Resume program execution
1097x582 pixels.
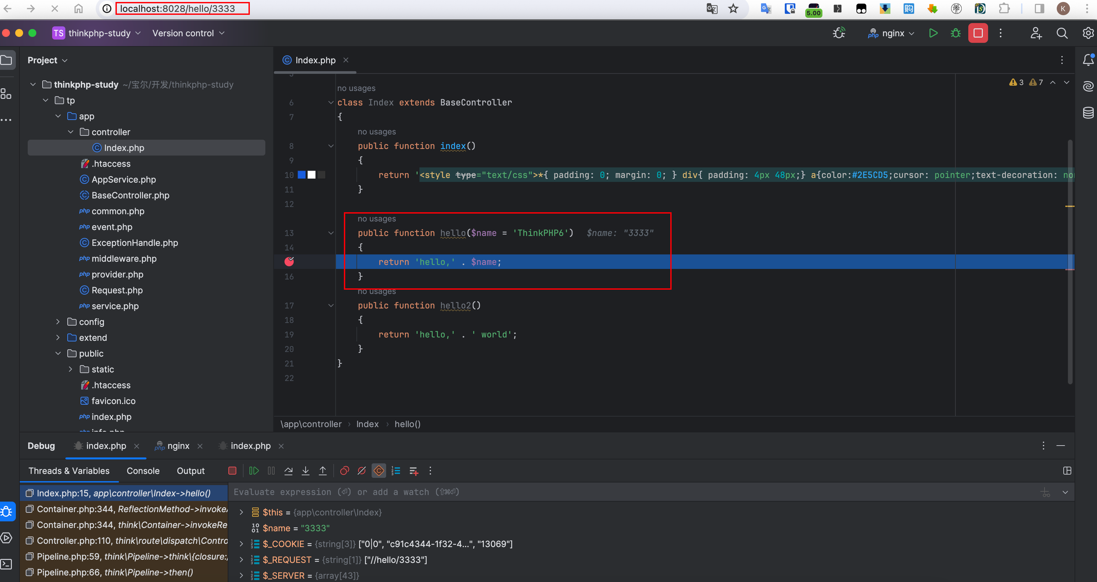tap(254, 471)
